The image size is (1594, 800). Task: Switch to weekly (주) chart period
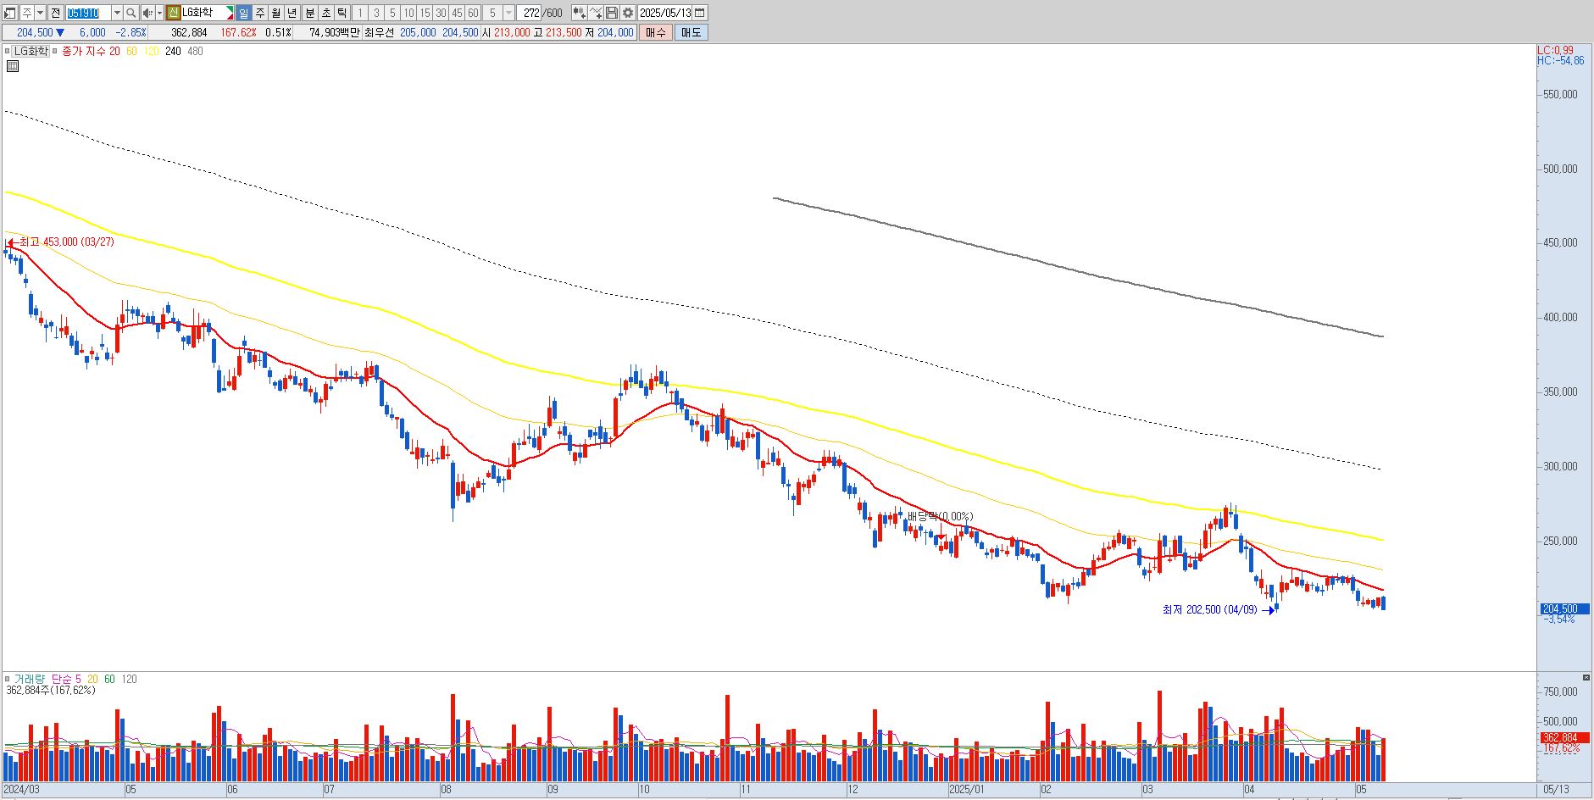pos(260,13)
